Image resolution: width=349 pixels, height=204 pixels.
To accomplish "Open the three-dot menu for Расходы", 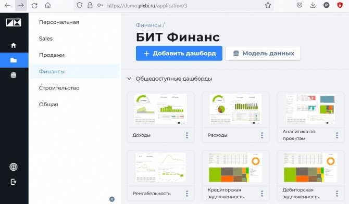I will click(x=261, y=135).
